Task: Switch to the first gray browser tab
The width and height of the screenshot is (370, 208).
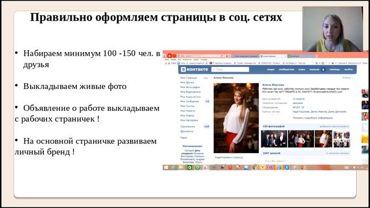Action: point(245,56)
